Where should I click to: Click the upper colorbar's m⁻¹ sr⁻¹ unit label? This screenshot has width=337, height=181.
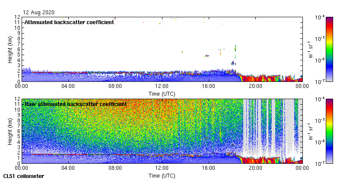click(x=311, y=49)
